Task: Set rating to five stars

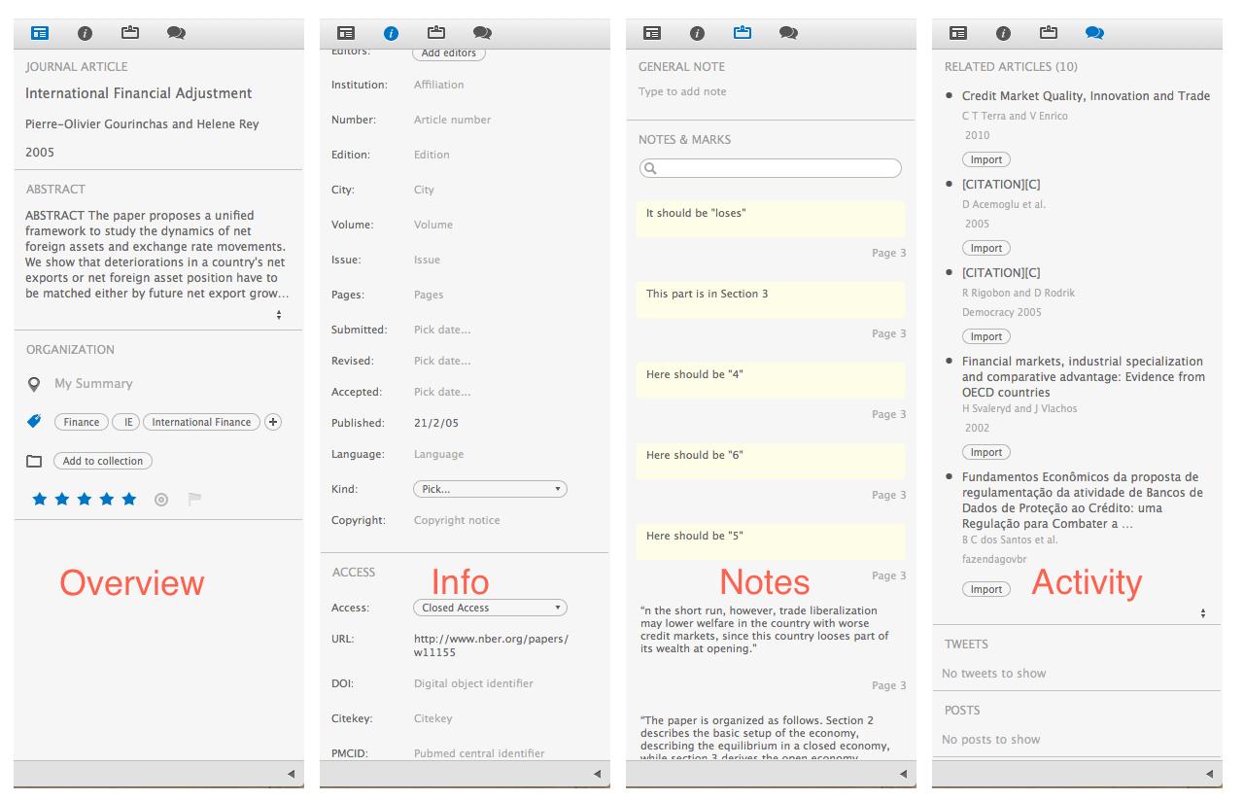Action: point(129,499)
